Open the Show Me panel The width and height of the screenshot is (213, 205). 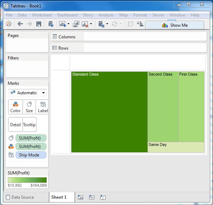(x=175, y=25)
